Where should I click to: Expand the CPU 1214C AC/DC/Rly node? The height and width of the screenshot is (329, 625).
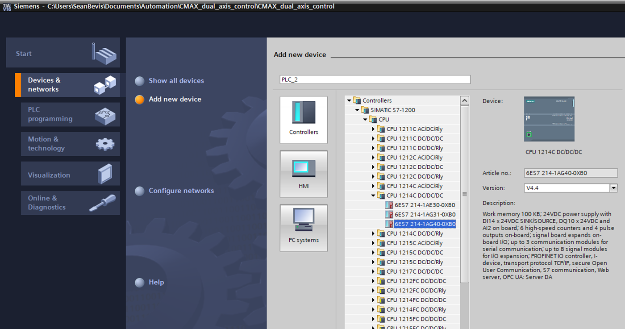tap(373, 186)
